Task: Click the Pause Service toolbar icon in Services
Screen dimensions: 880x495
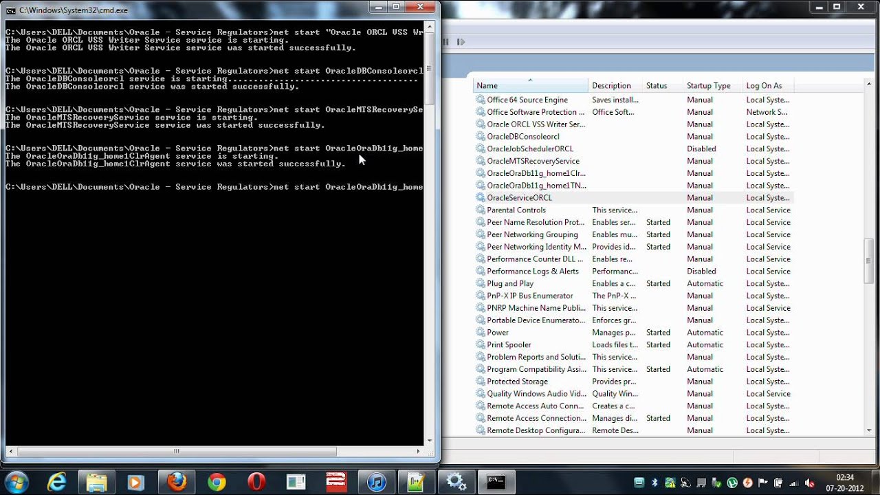Action: (446, 42)
